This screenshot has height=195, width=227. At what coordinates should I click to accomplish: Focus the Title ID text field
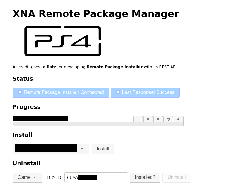(x=96, y=177)
